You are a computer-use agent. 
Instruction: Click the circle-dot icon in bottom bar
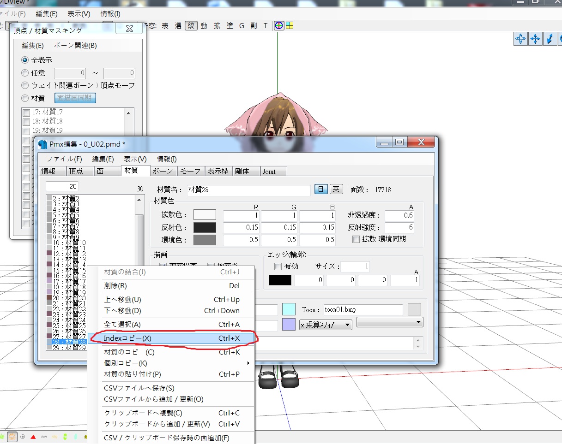(23, 436)
